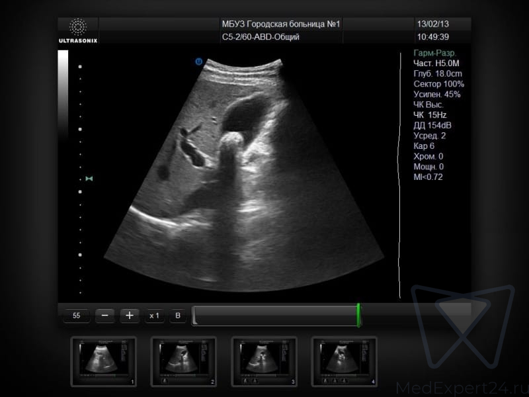Click the Гарм-Разр. imaging mode label
Viewport: 529px width, 397px height.
pyautogui.click(x=434, y=53)
